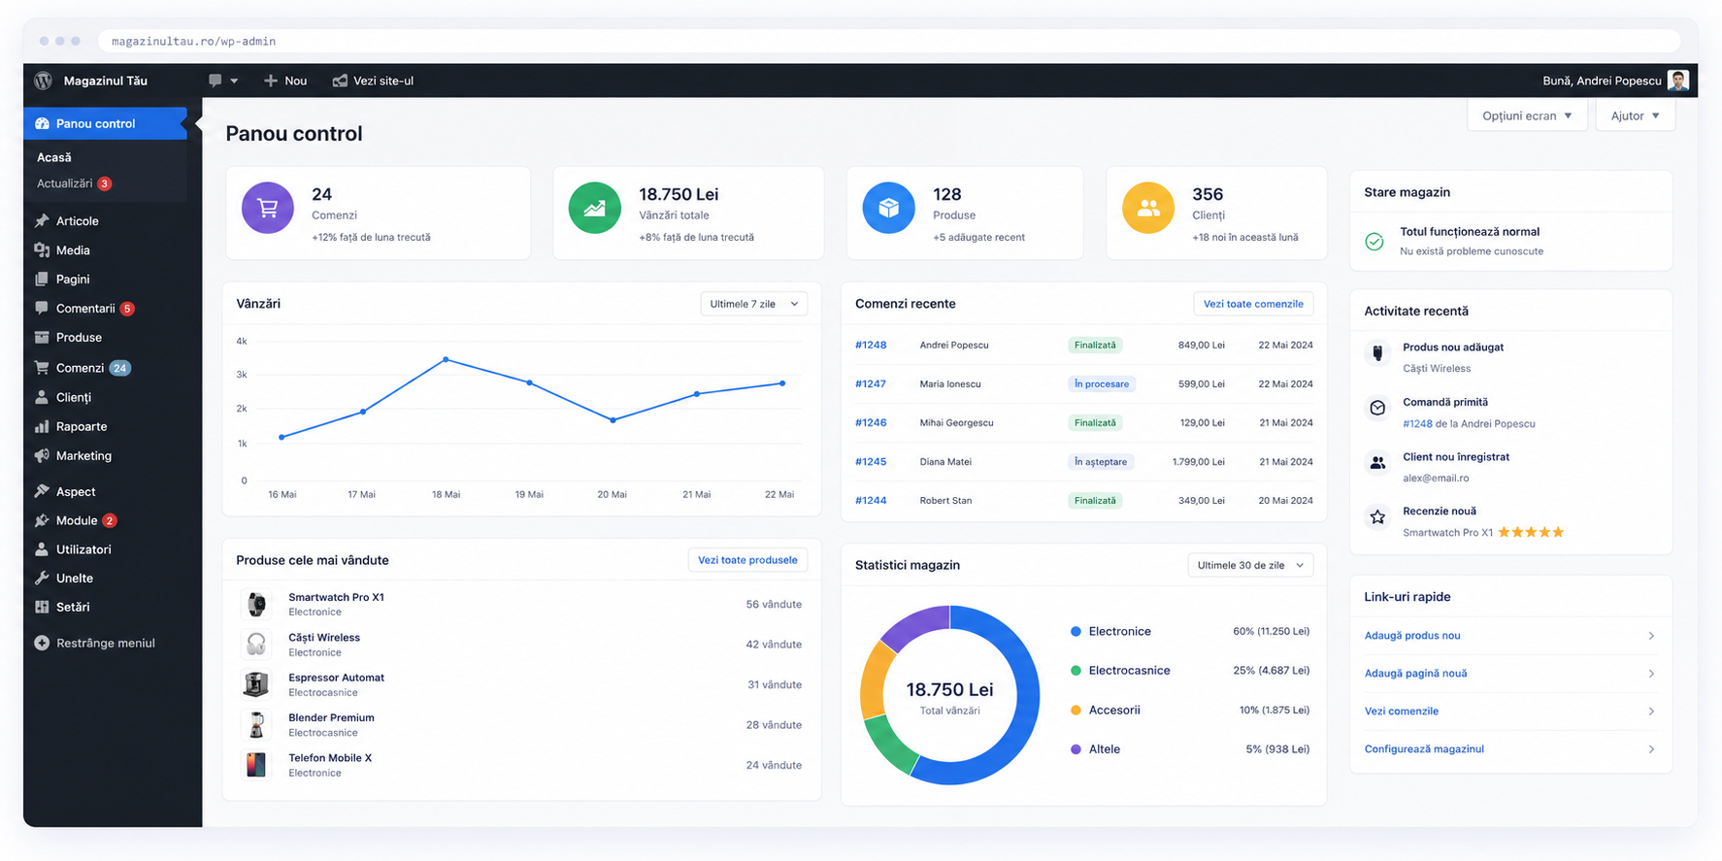The image size is (1722, 861).
Task: Click the Produs nou adăugat activity icon
Action: point(1377,353)
